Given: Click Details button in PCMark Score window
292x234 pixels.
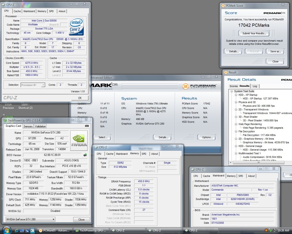Looking at the screenshot, I should 234,51.
